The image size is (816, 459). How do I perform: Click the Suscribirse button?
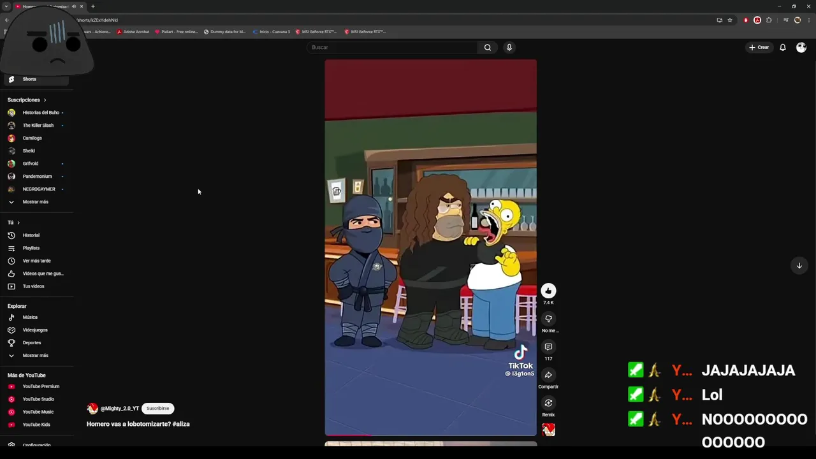157,409
